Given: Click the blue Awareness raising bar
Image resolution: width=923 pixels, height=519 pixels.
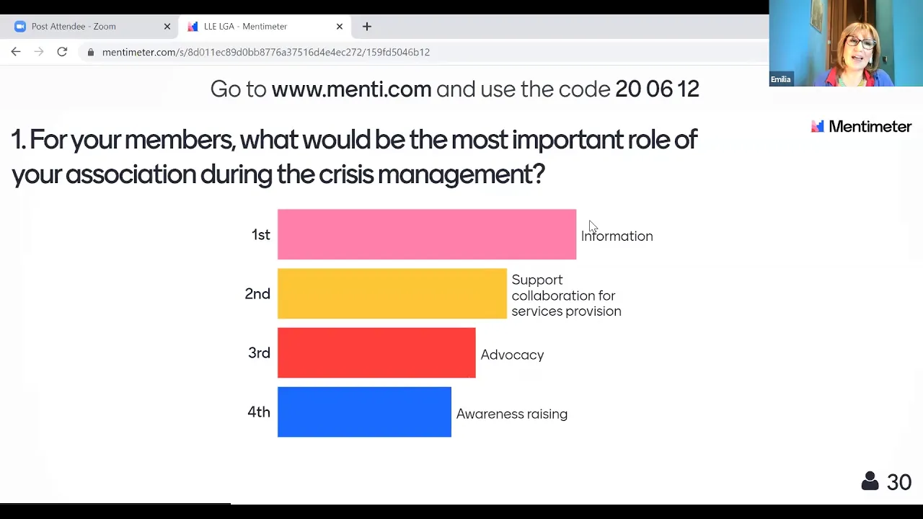Looking at the screenshot, I should (364, 412).
